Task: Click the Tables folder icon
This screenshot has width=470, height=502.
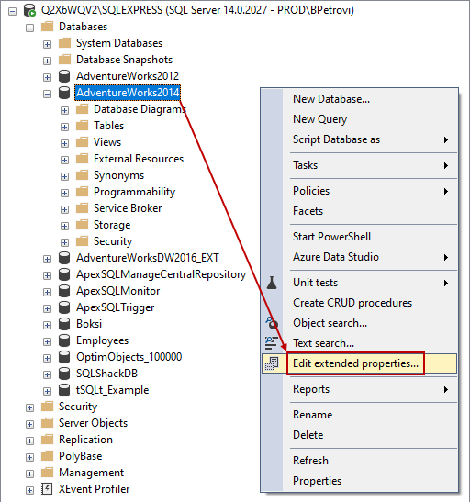Action: (83, 126)
